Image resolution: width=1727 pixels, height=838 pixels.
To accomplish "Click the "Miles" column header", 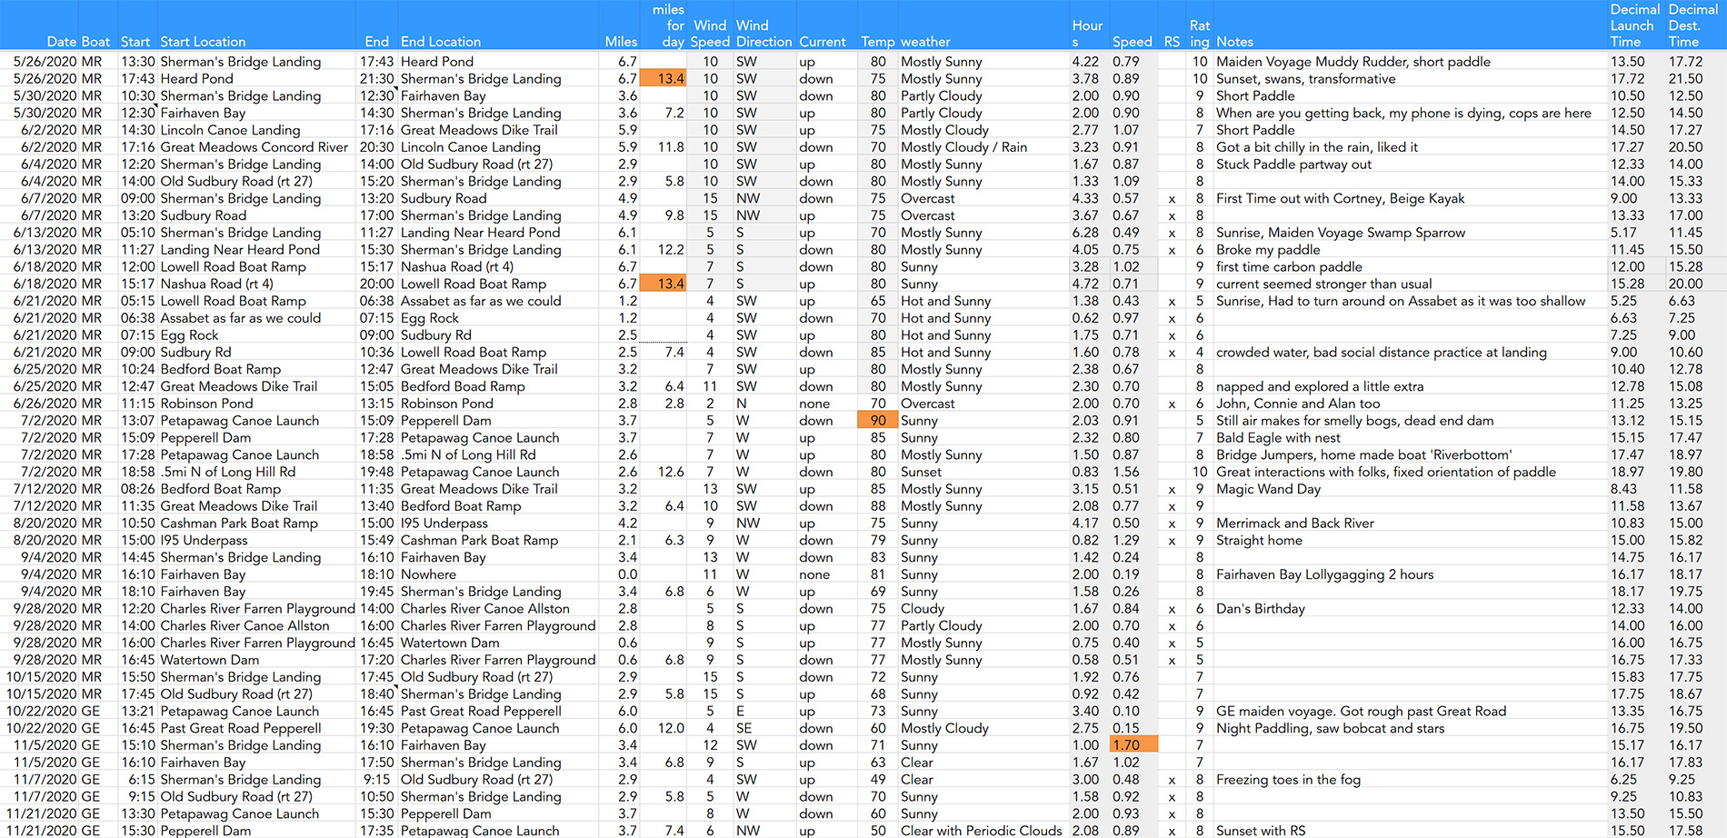I will [621, 42].
